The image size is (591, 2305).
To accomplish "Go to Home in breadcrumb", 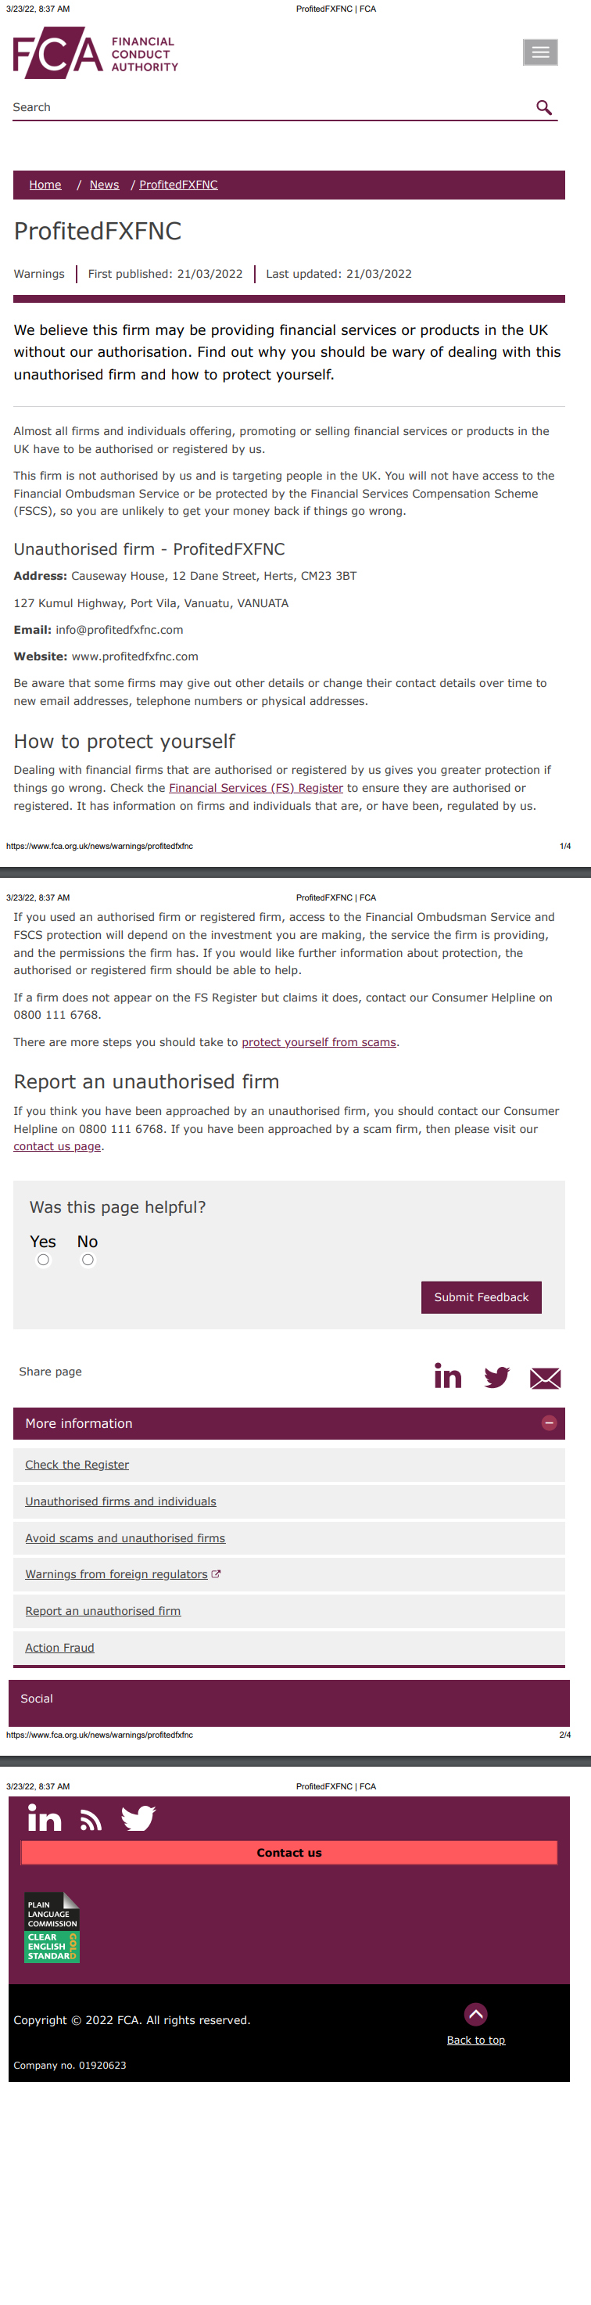I will click(45, 185).
